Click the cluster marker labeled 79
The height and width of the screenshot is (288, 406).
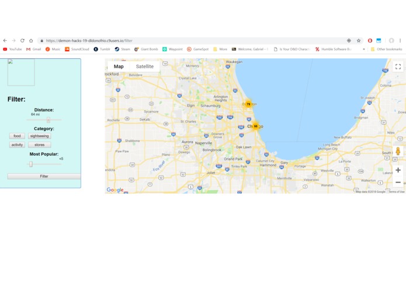[x=248, y=104]
